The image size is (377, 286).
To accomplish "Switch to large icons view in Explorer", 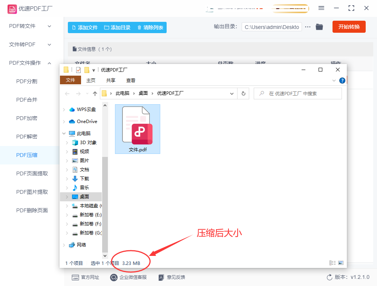I will 341,263.
